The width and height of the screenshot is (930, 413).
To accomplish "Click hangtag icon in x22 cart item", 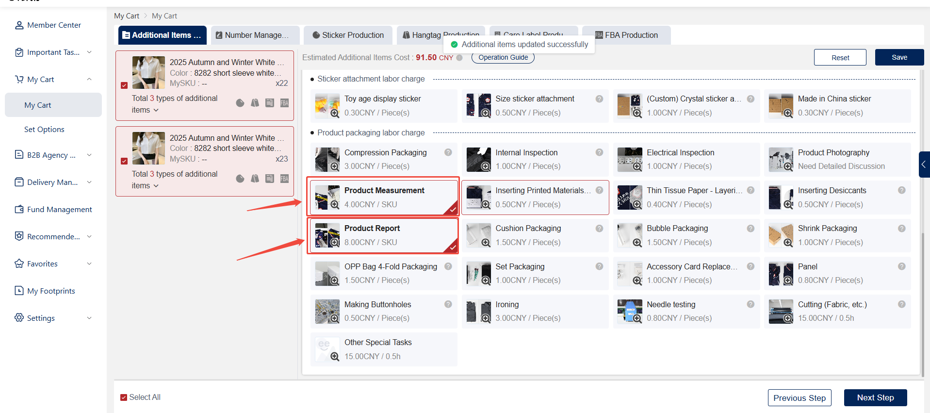I will (x=255, y=103).
